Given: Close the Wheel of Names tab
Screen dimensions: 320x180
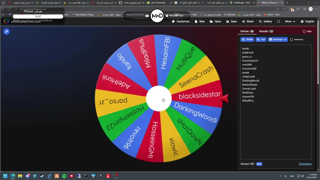Looking at the screenshot, I should pyautogui.click(x=282, y=3).
